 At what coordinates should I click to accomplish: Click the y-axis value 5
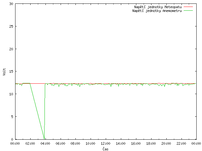point(12,117)
